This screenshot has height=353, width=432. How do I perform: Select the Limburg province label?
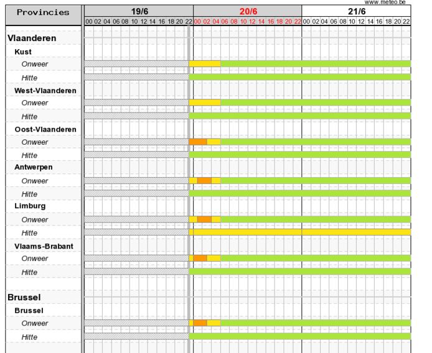pyautogui.click(x=30, y=206)
